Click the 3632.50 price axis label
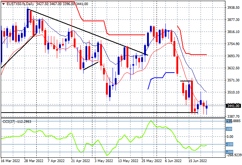This screenshot has width=242, height=165. [233, 68]
